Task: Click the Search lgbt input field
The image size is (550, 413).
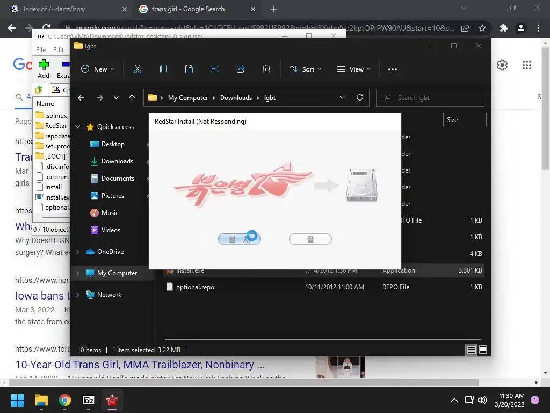Action: (430, 98)
